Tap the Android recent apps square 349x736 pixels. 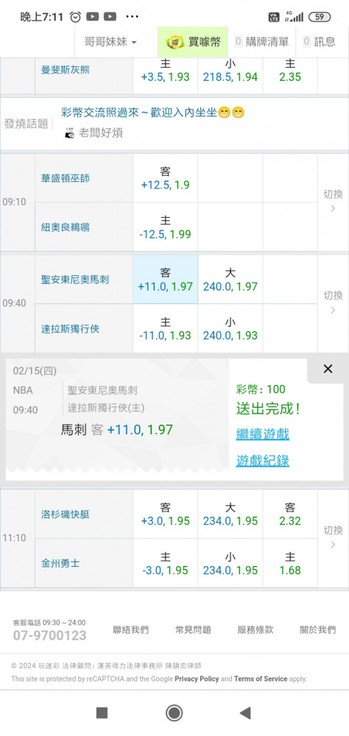click(102, 713)
